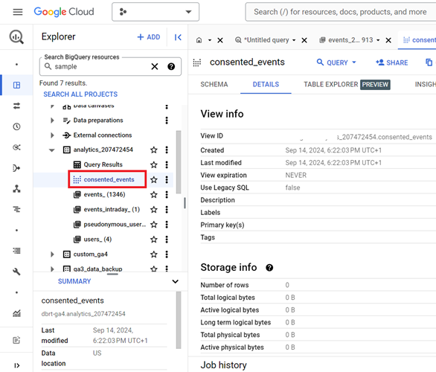Click the SHARE button

[391, 62]
